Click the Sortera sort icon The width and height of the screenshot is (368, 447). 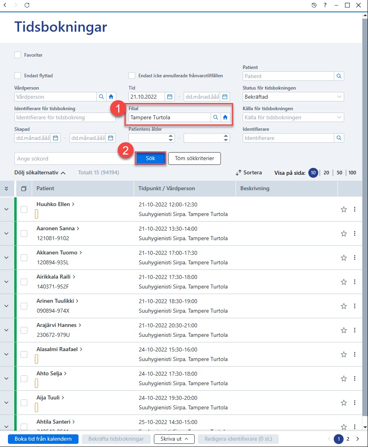(x=238, y=172)
